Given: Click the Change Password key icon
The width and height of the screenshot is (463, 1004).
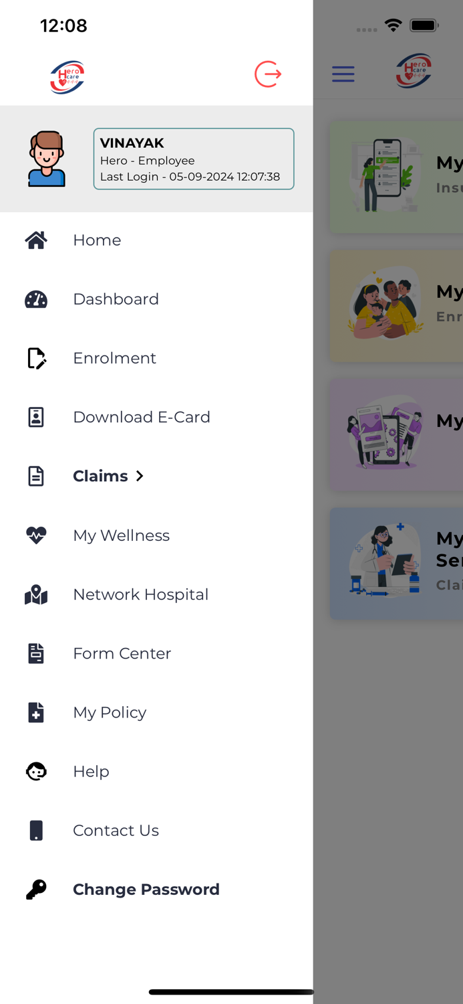Looking at the screenshot, I should [35, 890].
